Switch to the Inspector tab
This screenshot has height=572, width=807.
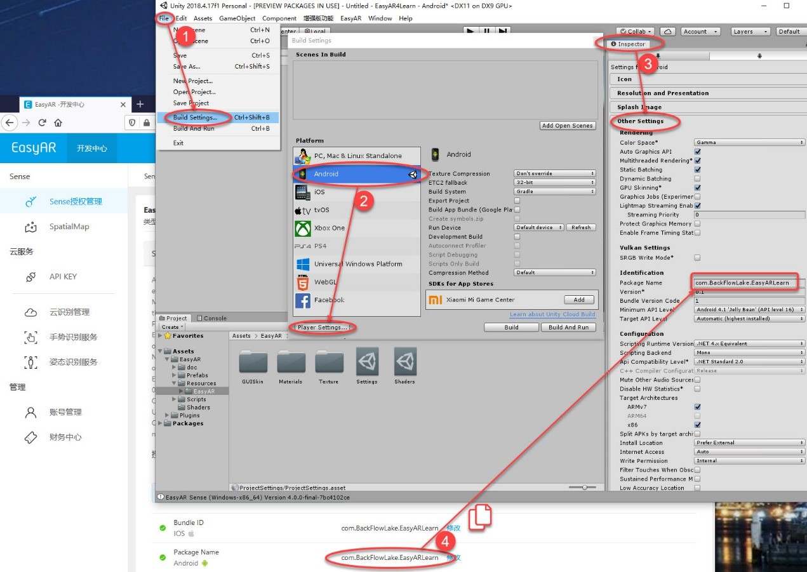628,44
